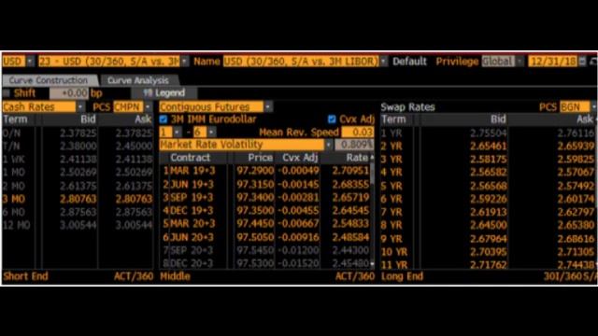Click the 2.87563 six-month bid value

coord(78,212)
